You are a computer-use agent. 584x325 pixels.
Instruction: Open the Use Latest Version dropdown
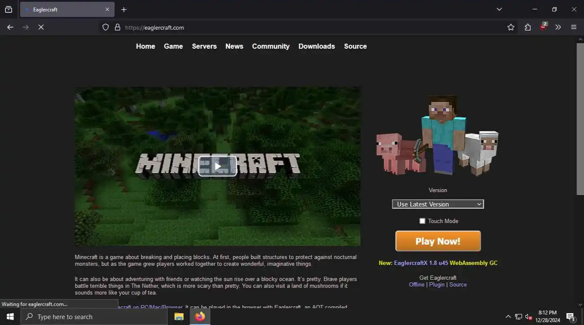pos(438,204)
